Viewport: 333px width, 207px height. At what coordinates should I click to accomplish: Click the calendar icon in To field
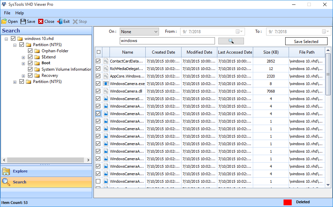tap(324, 32)
